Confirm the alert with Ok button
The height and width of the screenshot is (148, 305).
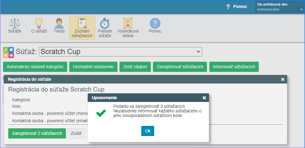coord(148,131)
